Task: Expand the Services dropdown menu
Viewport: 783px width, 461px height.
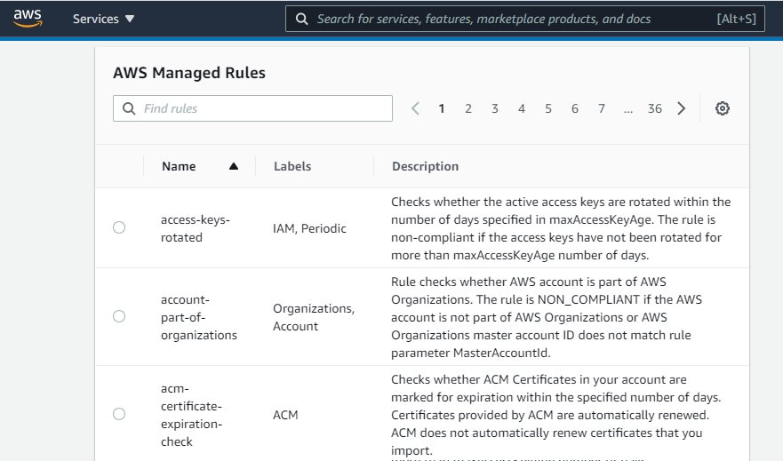Action: tap(103, 19)
